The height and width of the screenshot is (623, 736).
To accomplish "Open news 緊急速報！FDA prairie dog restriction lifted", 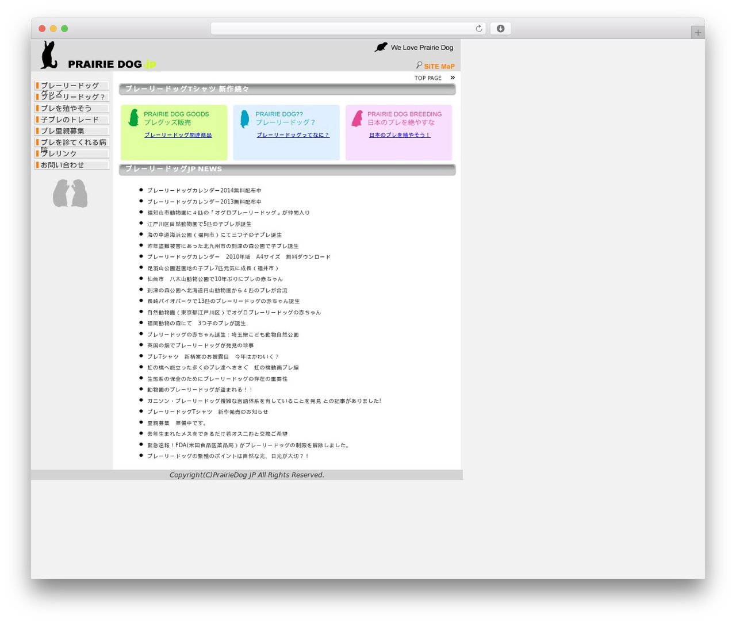I will pyautogui.click(x=249, y=445).
